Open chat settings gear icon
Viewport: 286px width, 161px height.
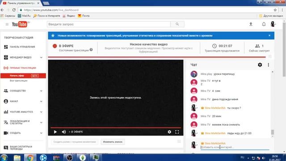(260, 64)
